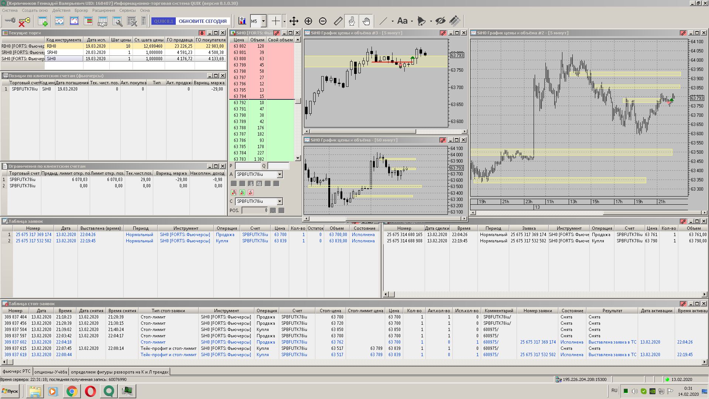The image size is (709, 399).
Task: Click the handshake trades table icon
Action: (103, 21)
